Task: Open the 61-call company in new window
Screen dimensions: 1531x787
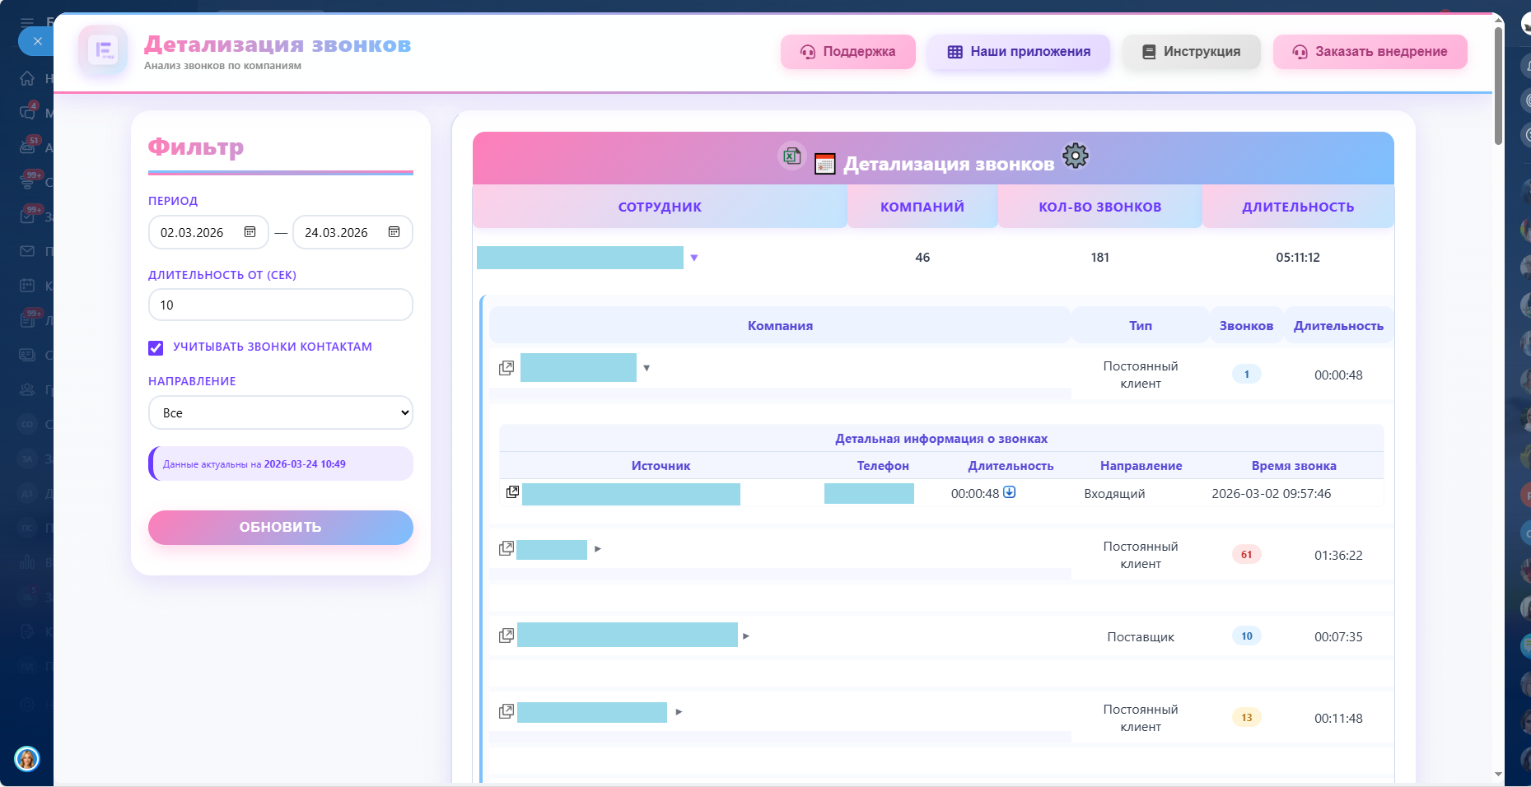Action: [506, 548]
